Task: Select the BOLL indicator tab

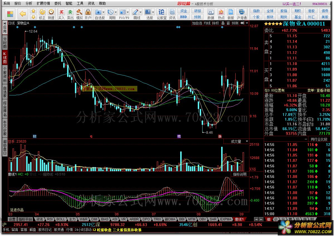Action: (x=61, y=219)
